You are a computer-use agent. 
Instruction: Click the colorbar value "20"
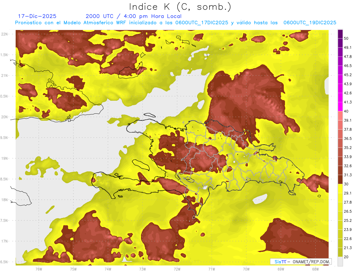pos(346,257)
